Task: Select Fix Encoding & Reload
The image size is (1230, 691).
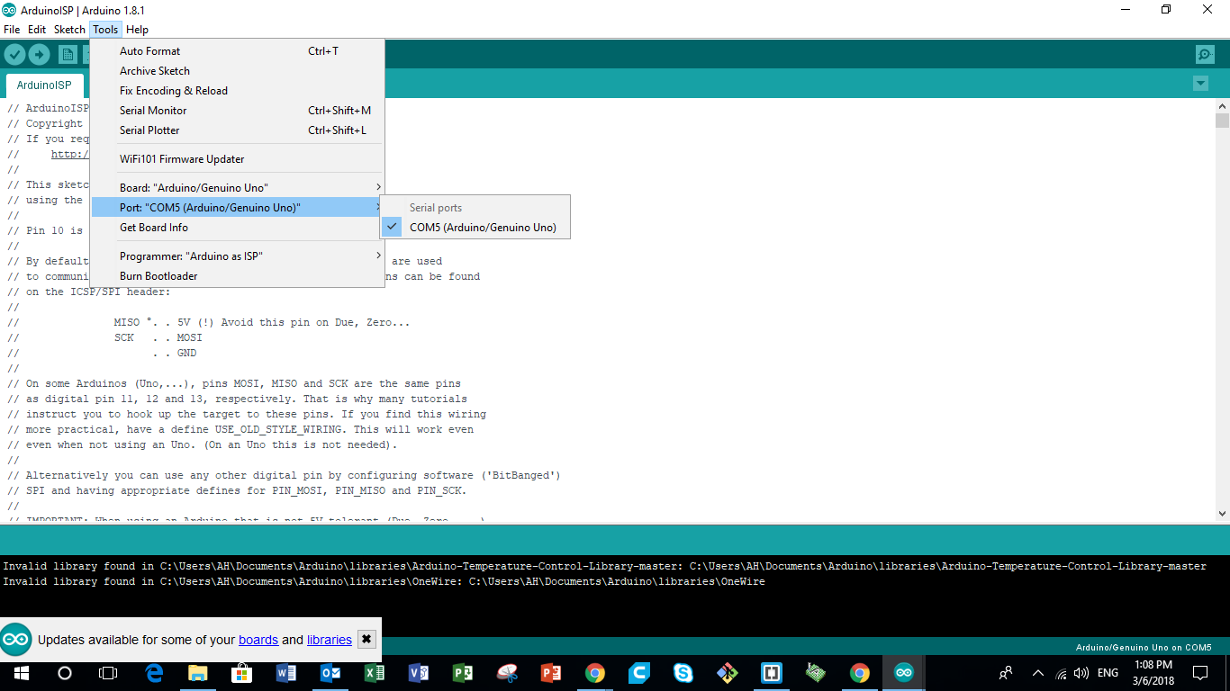Action: (x=238, y=91)
